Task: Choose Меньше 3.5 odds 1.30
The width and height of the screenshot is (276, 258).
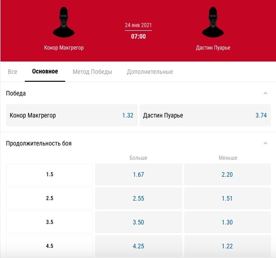Action: [227, 222]
